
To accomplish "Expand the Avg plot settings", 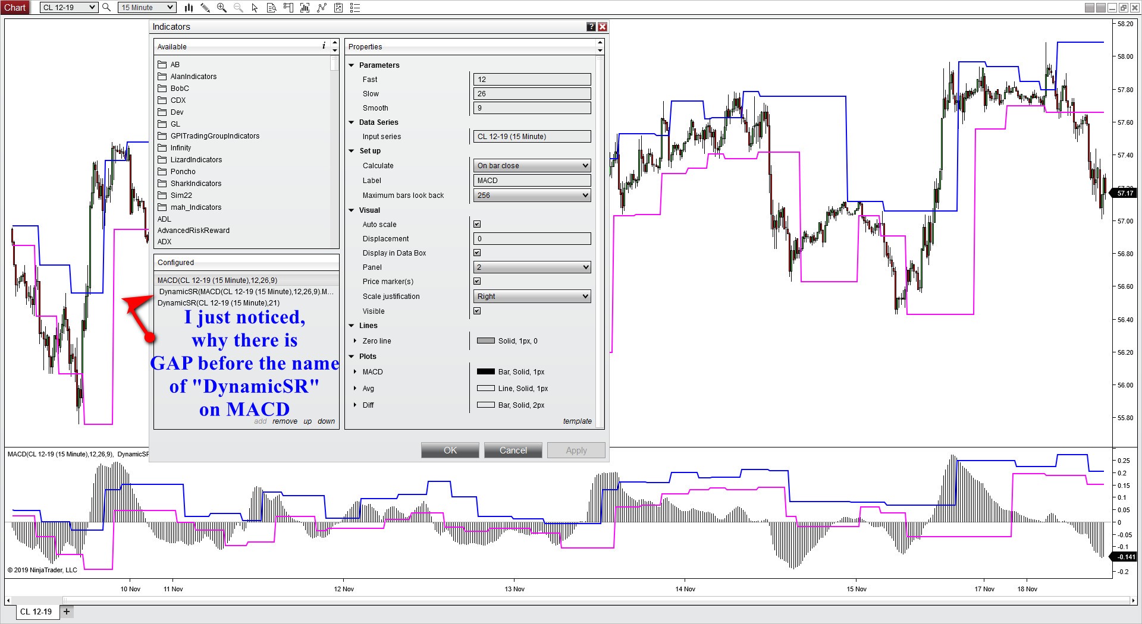I will [x=355, y=388].
